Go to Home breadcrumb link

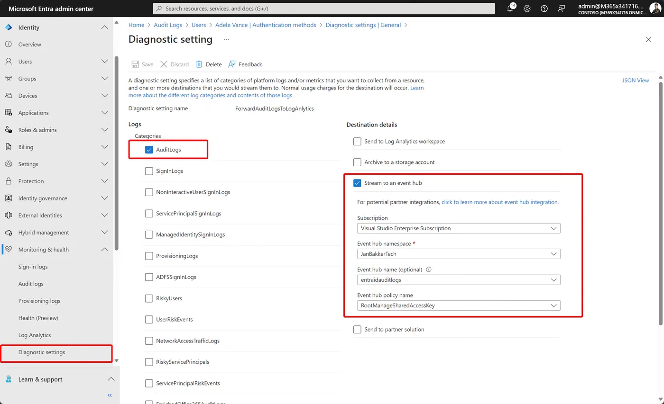click(136, 25)
